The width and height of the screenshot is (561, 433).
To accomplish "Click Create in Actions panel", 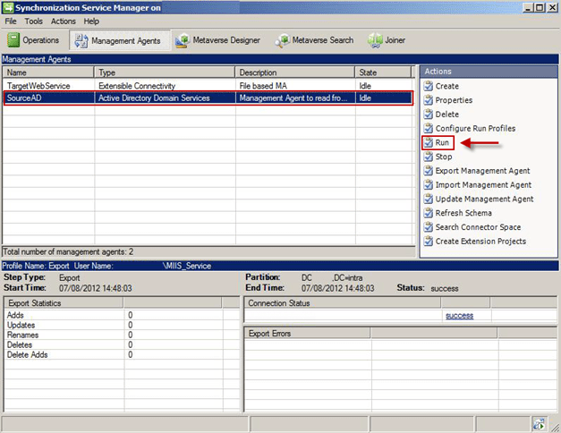I will (446, 86).
